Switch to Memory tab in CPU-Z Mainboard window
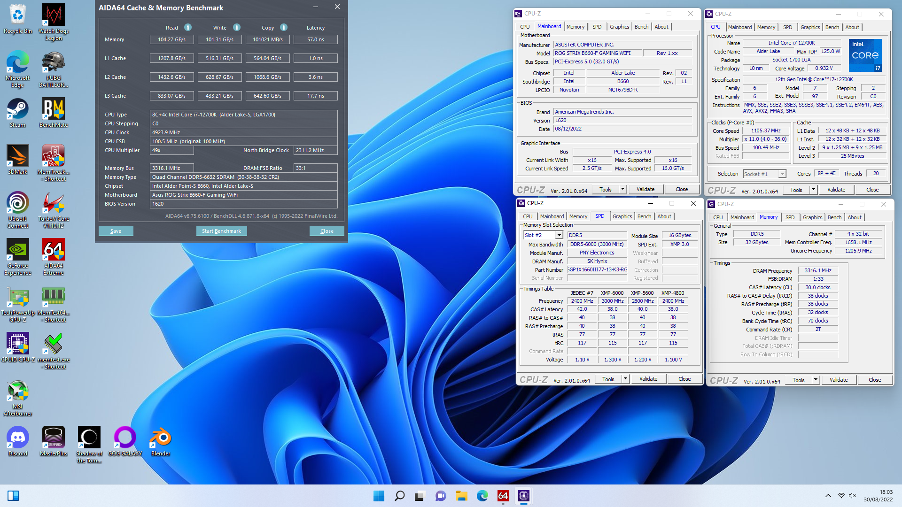 (x=575, y=27)
